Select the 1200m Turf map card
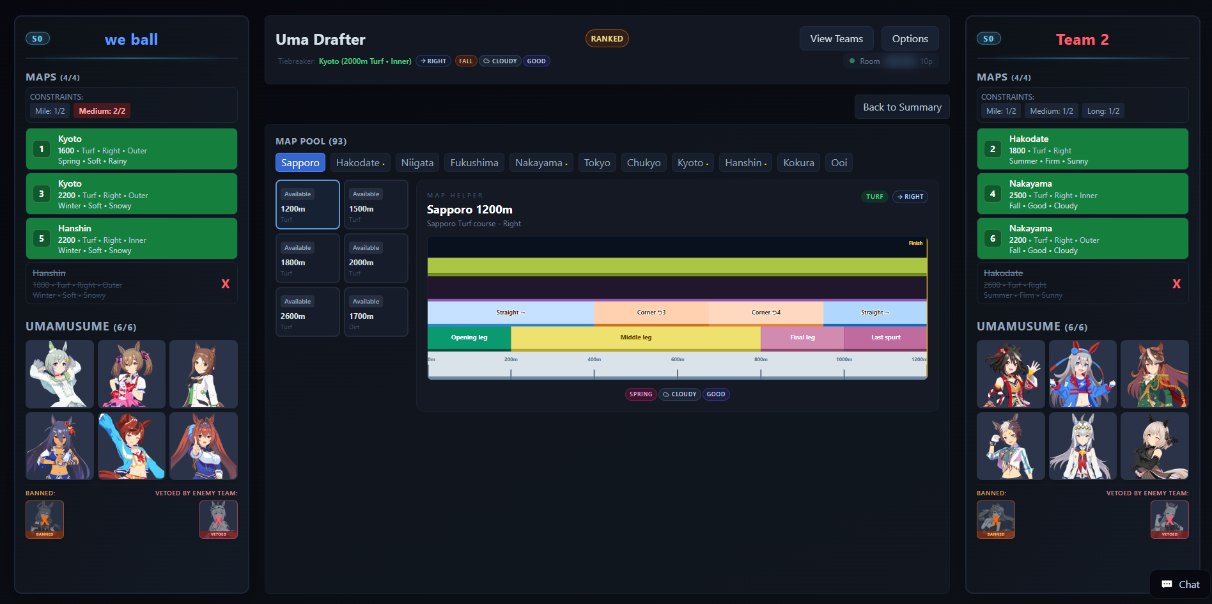Viewport: 1212px width, 604px height. click(307, 204)
